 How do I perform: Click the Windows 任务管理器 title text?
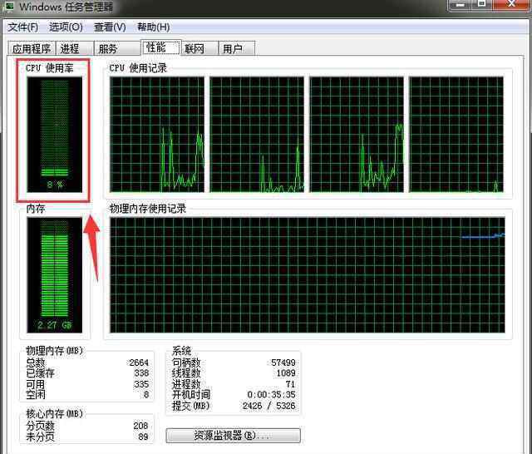pyautogui.click(x=66, y=7)
